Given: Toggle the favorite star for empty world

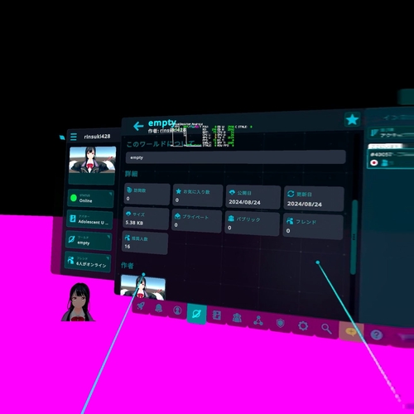Looking at the screenshot, I should pos(352,120).
